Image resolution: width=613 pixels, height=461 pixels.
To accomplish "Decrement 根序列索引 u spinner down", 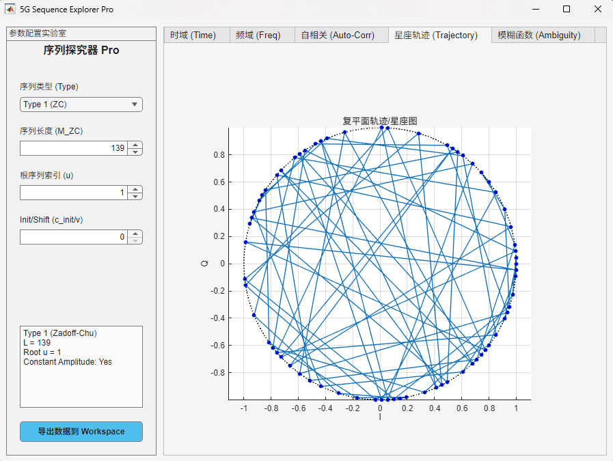I will 135,196.
